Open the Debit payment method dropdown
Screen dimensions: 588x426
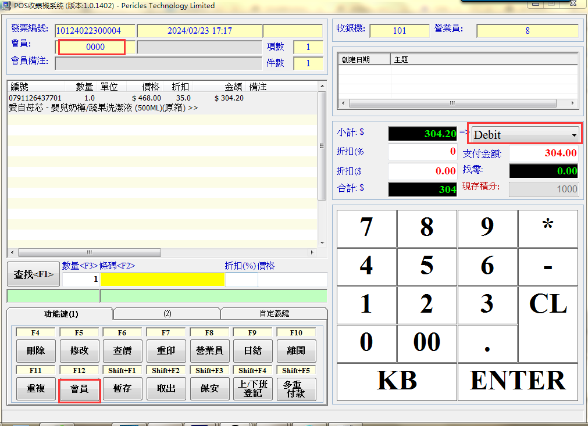(525, 134)
